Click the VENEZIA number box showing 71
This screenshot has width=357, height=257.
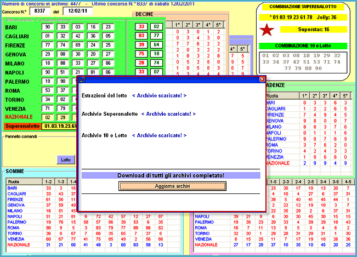[x=48, y=108]
